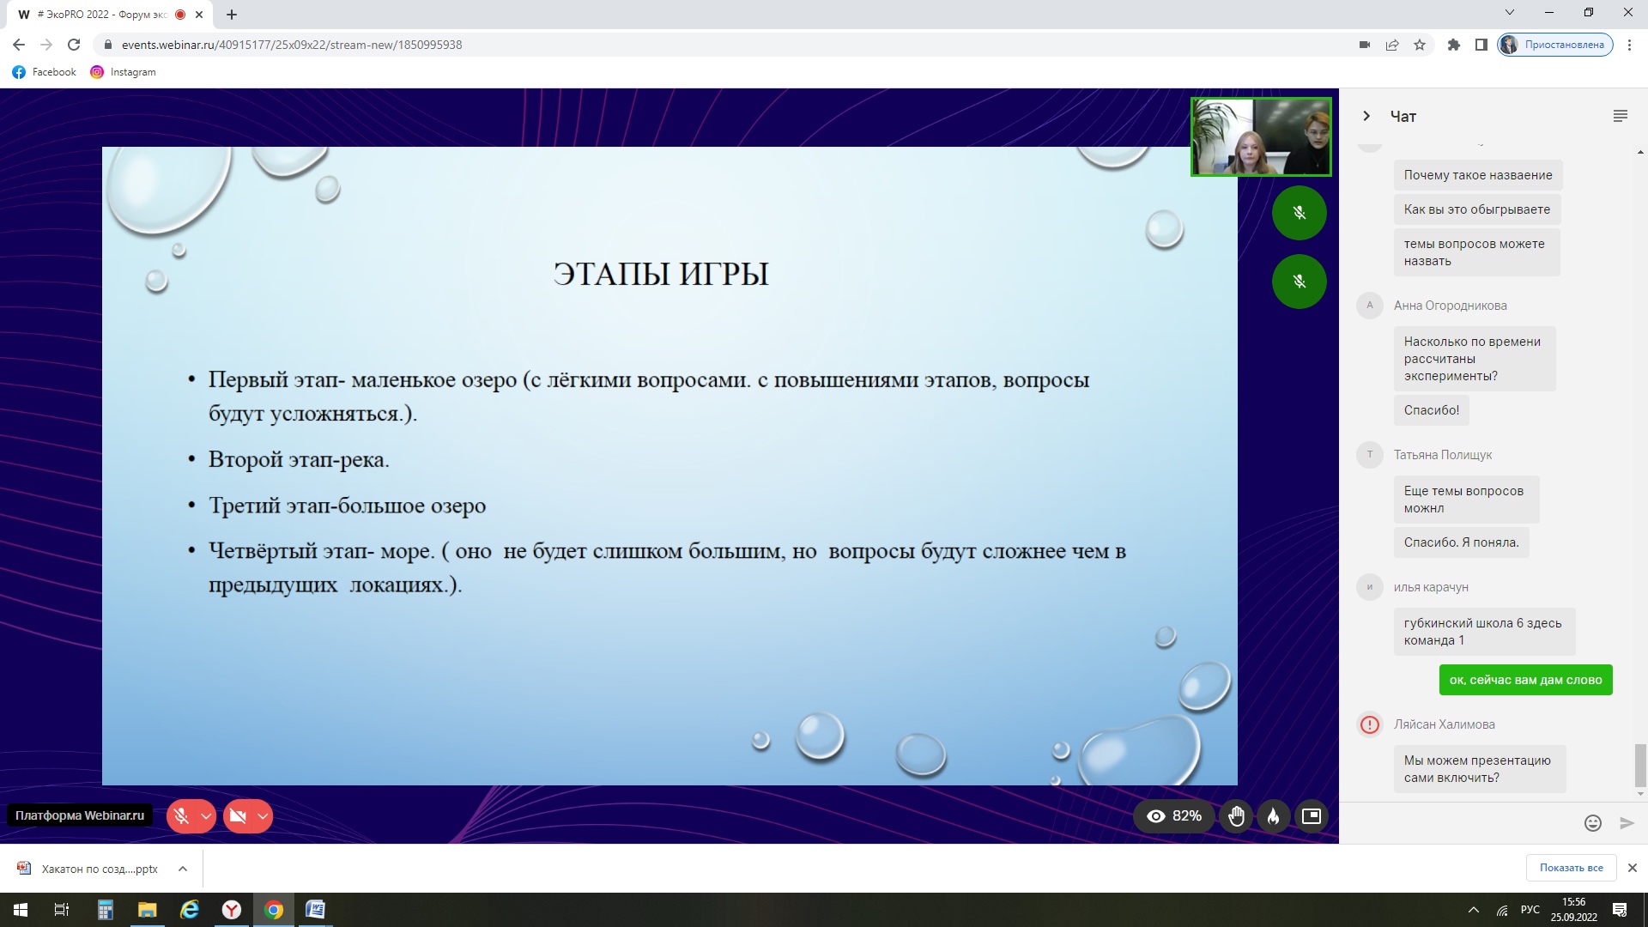Open the Хакатон pptx download options
The image size is (1648, 927).
click(x=183, y=869)
